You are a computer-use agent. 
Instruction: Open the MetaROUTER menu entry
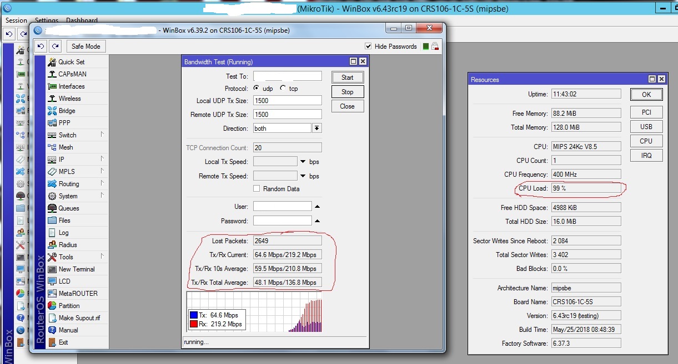[x=78, y=294]
